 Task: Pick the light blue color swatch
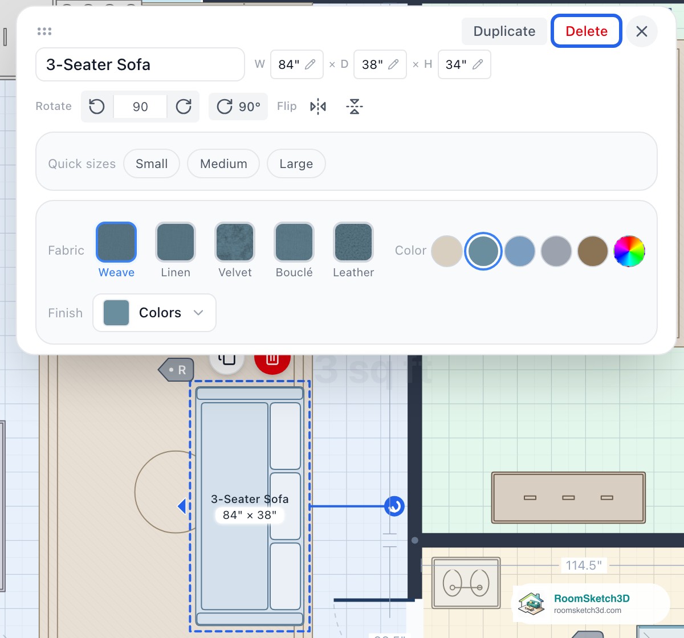pos(520,251)
